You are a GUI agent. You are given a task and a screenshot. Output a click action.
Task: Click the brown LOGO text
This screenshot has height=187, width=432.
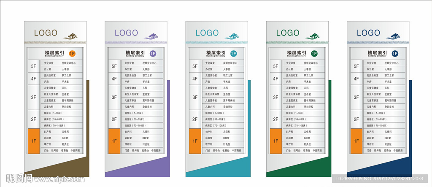pos(46,33)
